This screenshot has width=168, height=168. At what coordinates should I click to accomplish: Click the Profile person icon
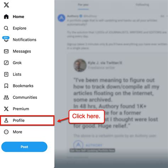[x=6, y=121]
